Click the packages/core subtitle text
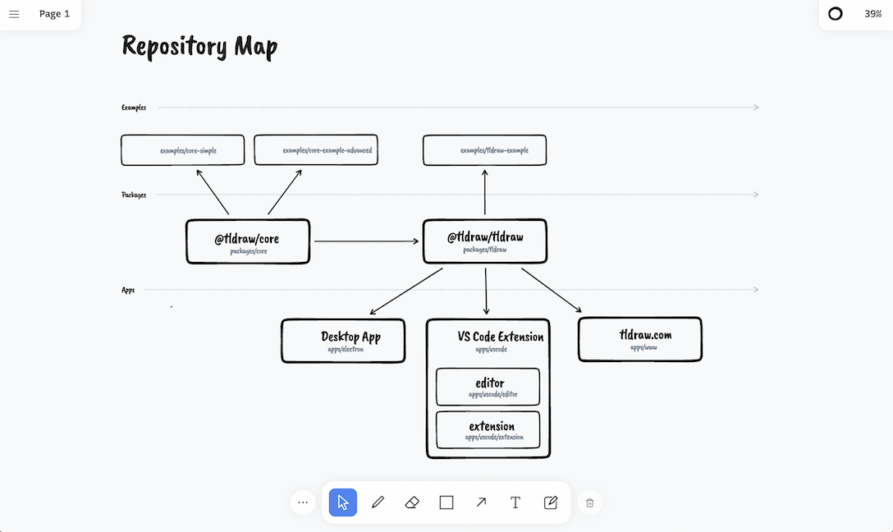This screenshot has width=893, height=532. tap(249, 251)
